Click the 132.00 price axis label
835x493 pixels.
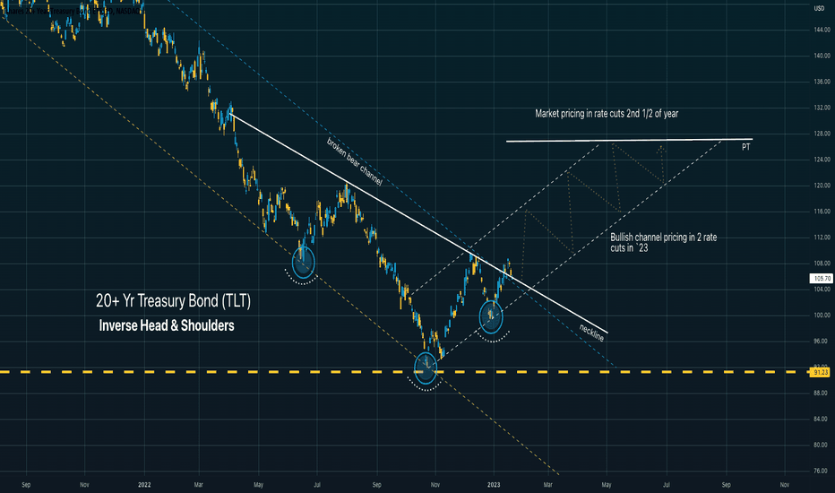[822, 108]
